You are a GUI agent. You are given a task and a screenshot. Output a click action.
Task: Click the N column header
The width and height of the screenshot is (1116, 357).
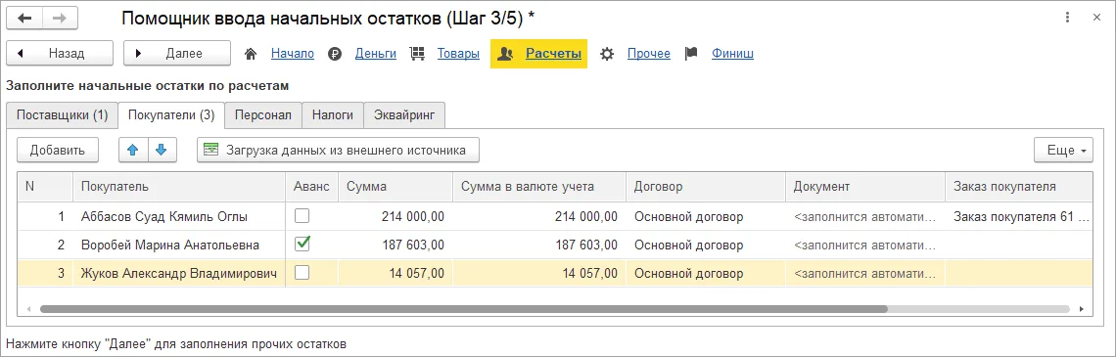click(45, 186)
